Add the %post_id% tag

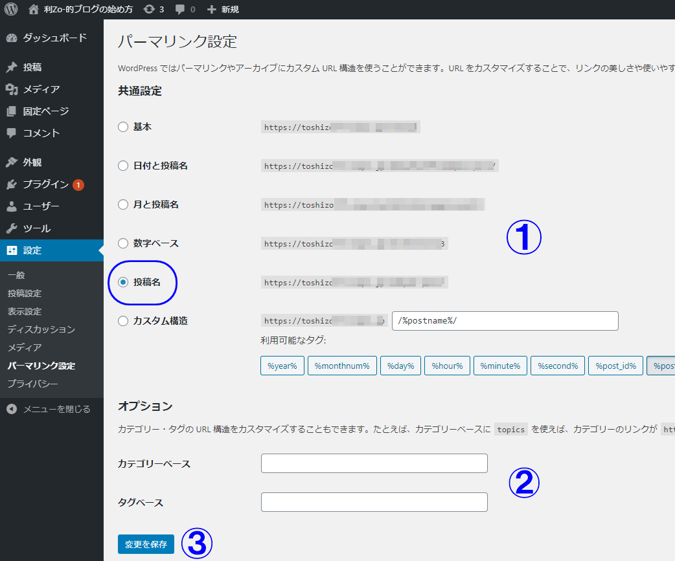coord(615,366)
